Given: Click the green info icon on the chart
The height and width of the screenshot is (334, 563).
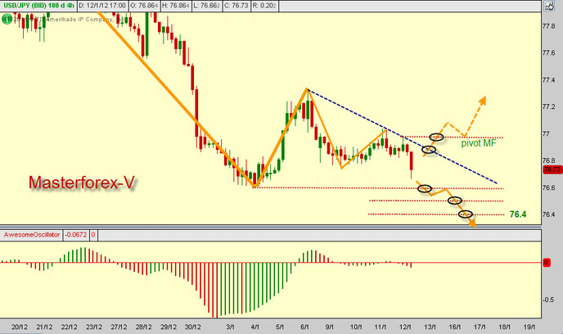Looking at the screenshot, I should (7, 20).
